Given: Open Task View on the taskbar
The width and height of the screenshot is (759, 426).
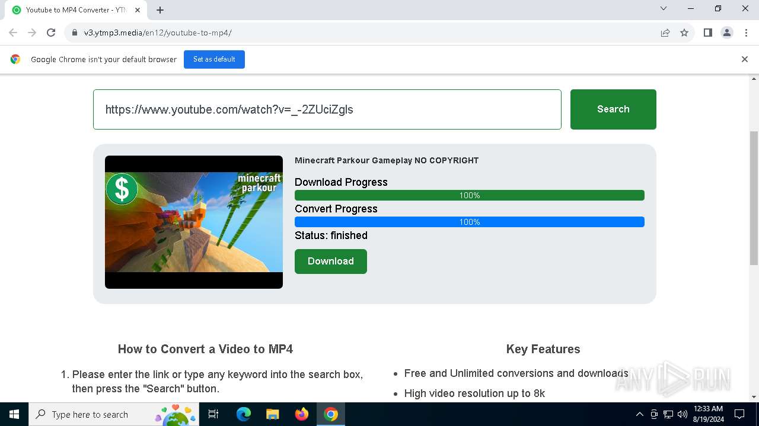Looking at the screenshot, I should pyautogui.click(x=213, y=414).
